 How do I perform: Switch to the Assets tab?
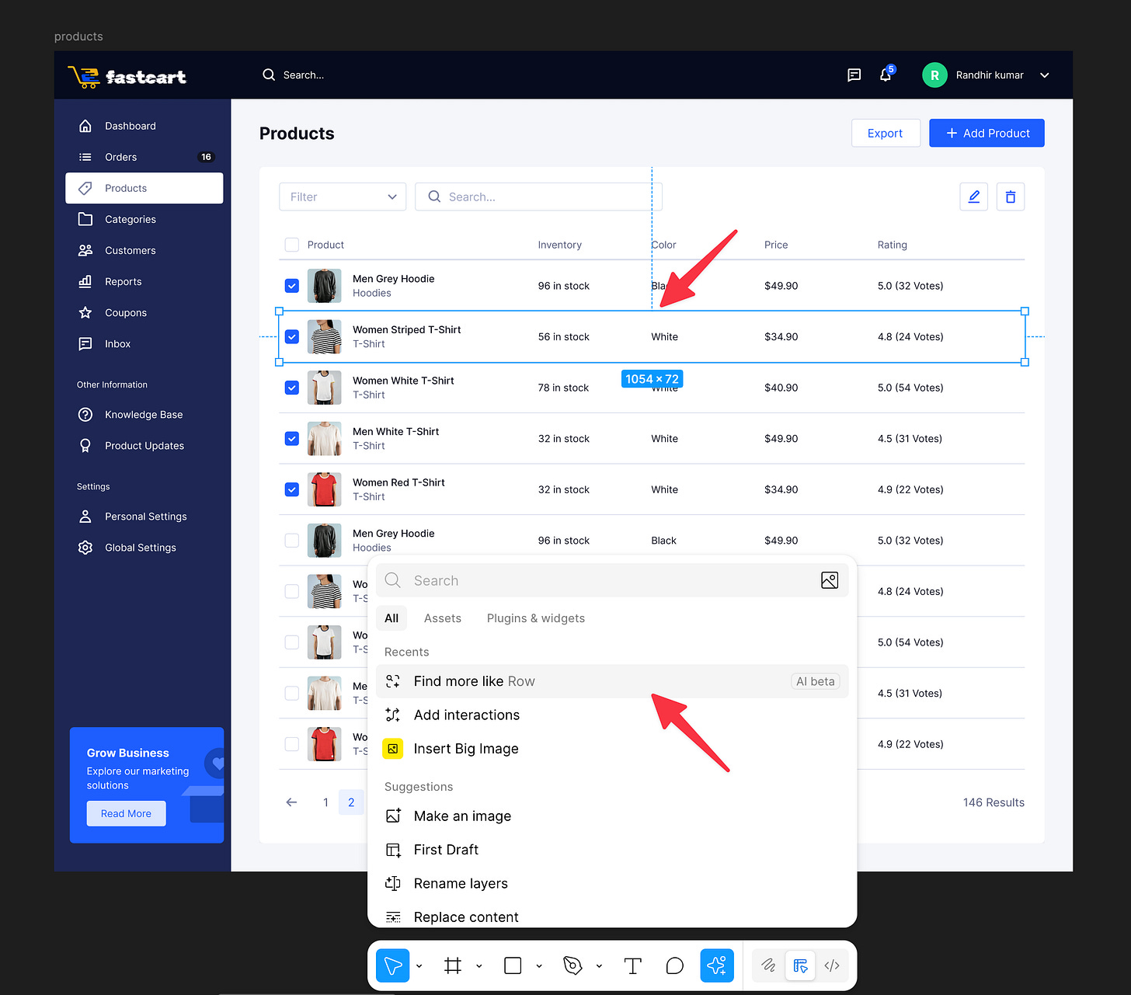click(442, 618)
